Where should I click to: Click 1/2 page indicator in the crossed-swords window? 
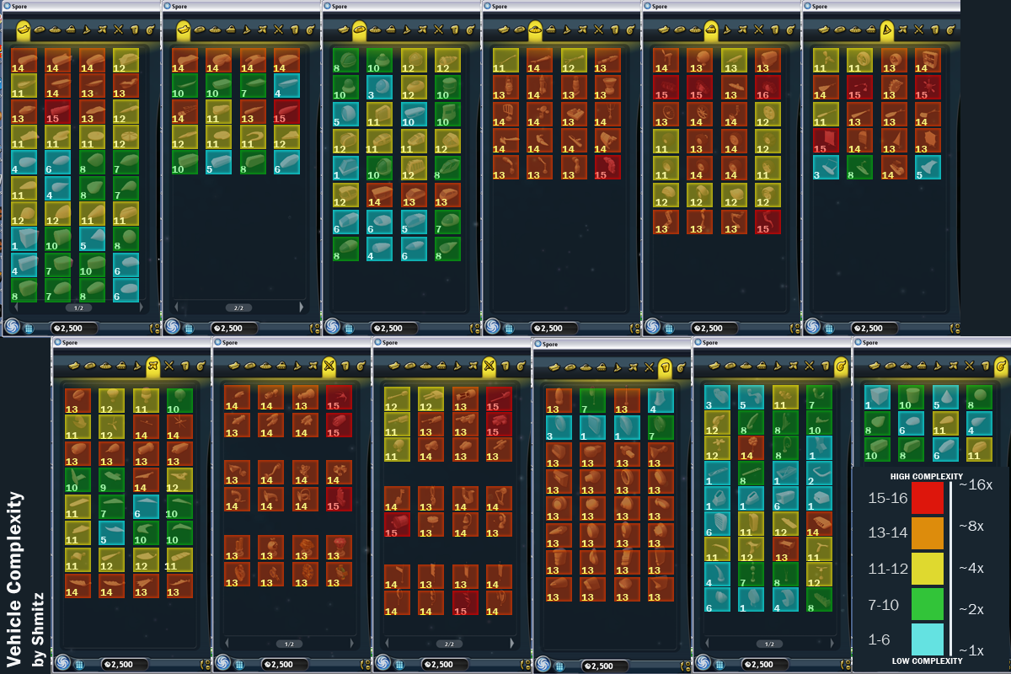point(288,644)
